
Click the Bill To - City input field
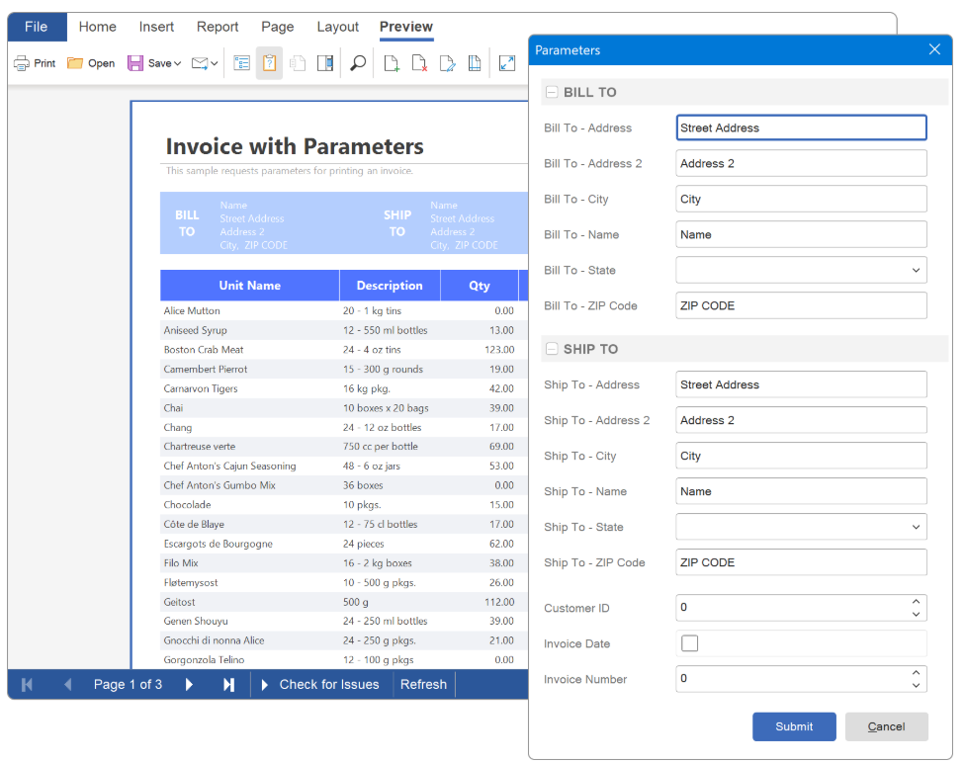(801, 199)
